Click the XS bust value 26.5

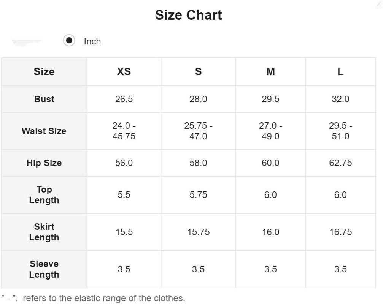(x=124, y=99)
